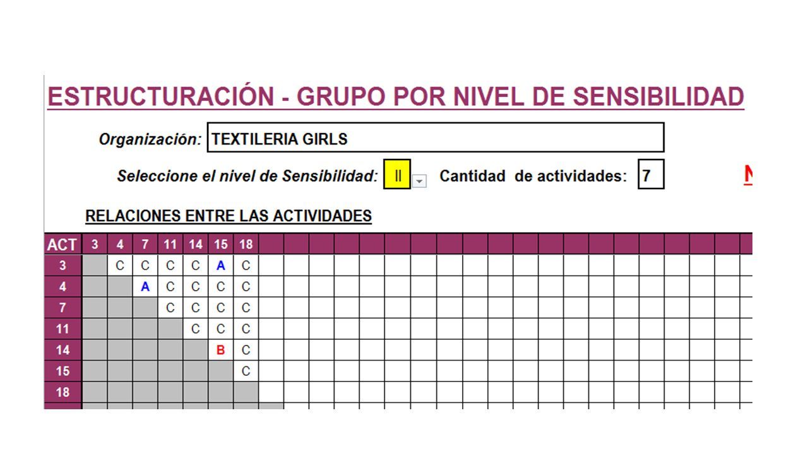Screen dimensions: 808x454
Task: Click the ESTRUCTURACIÓN - GRUPO POR NIVEL title
Action: [396, 96]
